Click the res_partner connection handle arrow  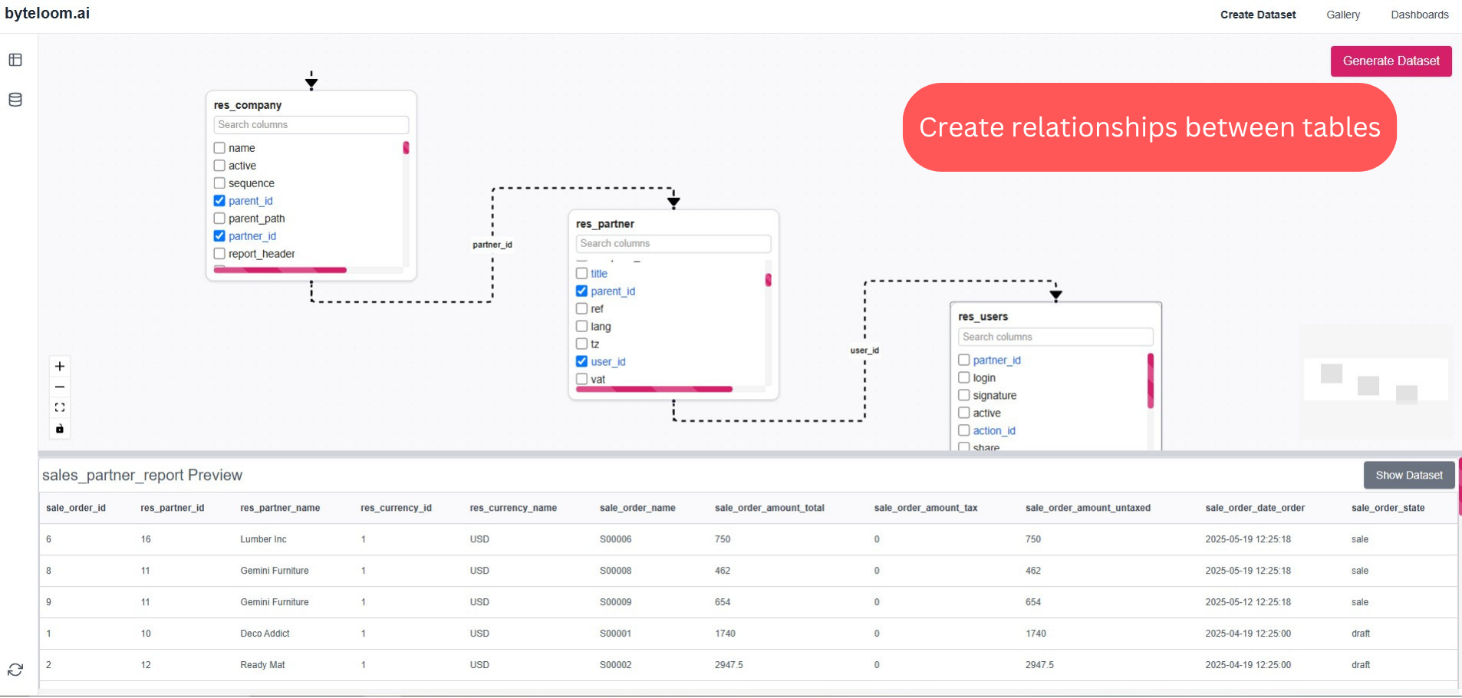coord(673,202)
